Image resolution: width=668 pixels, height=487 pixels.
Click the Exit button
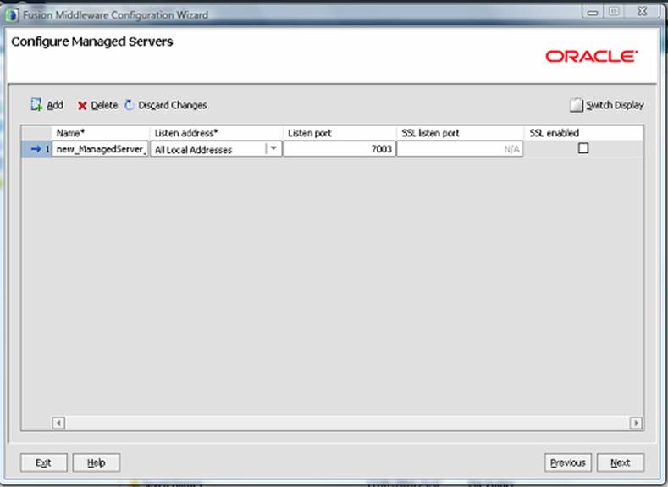point(43,462)
